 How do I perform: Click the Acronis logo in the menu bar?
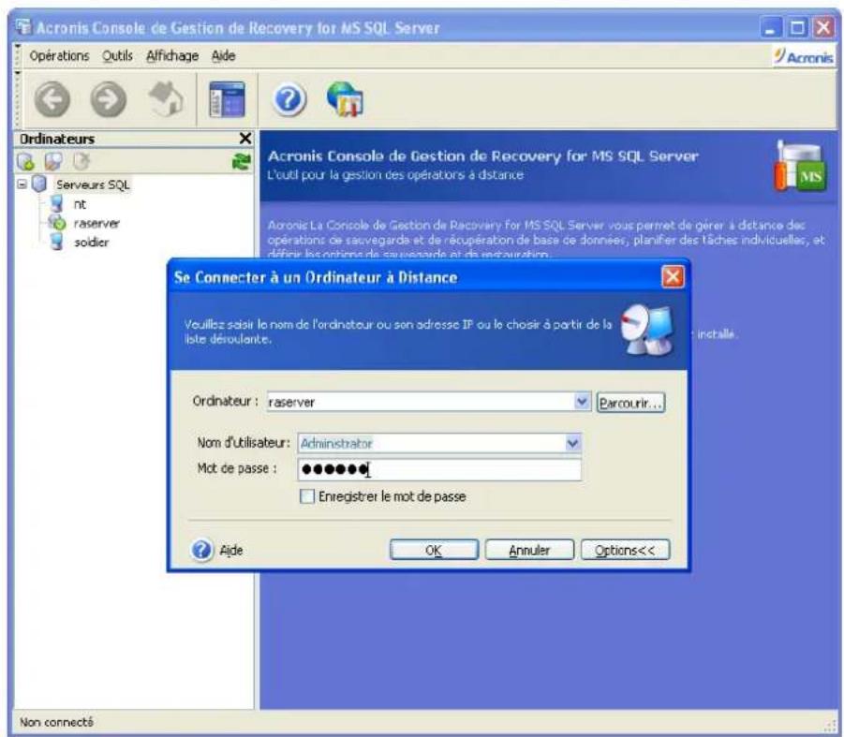pyautogui.click(x=803, y=56)
